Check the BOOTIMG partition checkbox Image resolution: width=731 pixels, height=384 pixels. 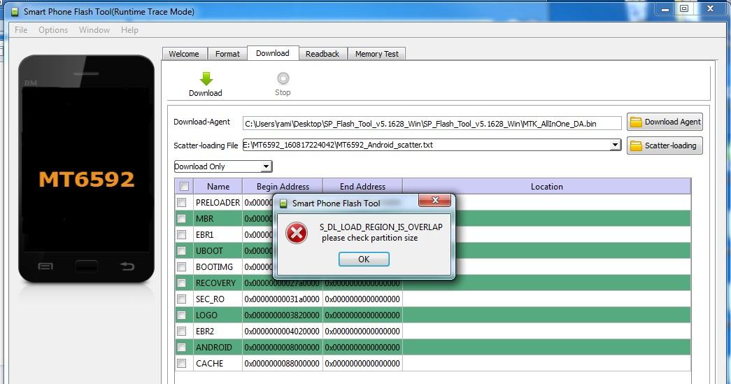pos(181,266)
